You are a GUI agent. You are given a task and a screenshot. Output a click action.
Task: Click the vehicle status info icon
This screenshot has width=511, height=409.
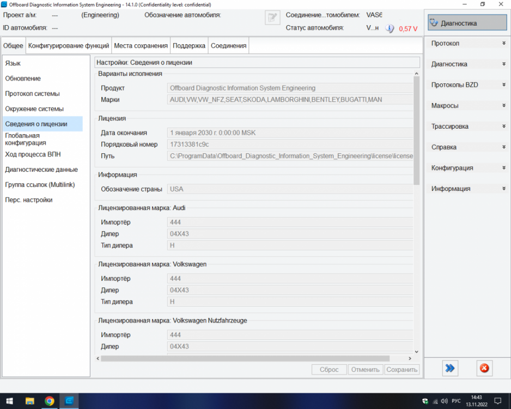pyautogui.click(x=389, y=28)
